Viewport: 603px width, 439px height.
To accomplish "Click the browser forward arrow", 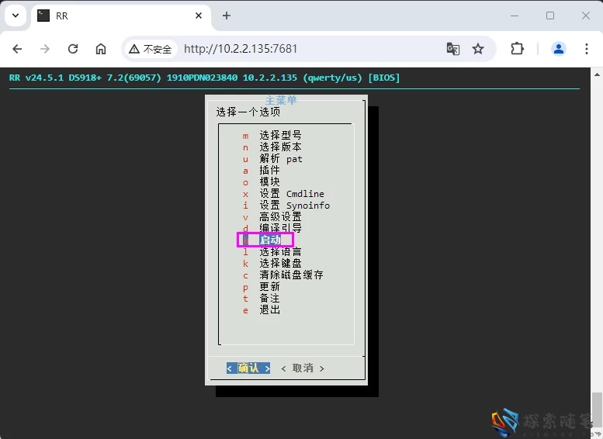I will click(x=45, y=49).
